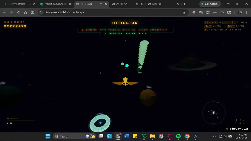Go forward to the next page

pos(11,12)
